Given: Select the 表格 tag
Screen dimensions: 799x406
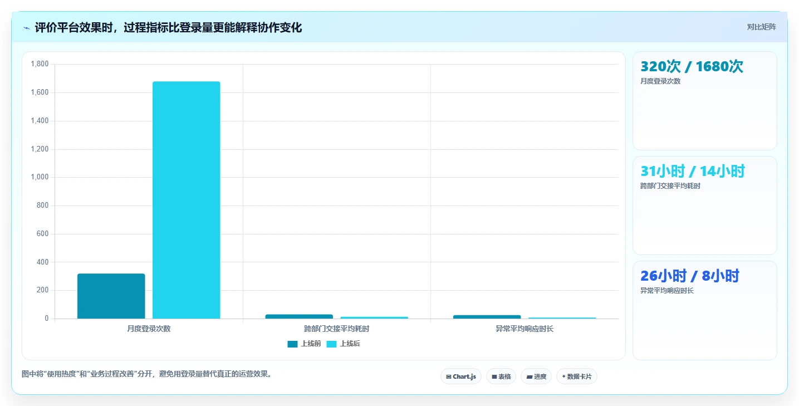Looking at the screenshot, I should [501, 376].
